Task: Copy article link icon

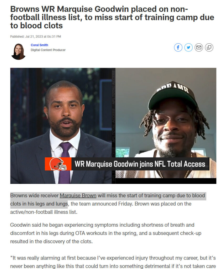Action: coord(209,48)
